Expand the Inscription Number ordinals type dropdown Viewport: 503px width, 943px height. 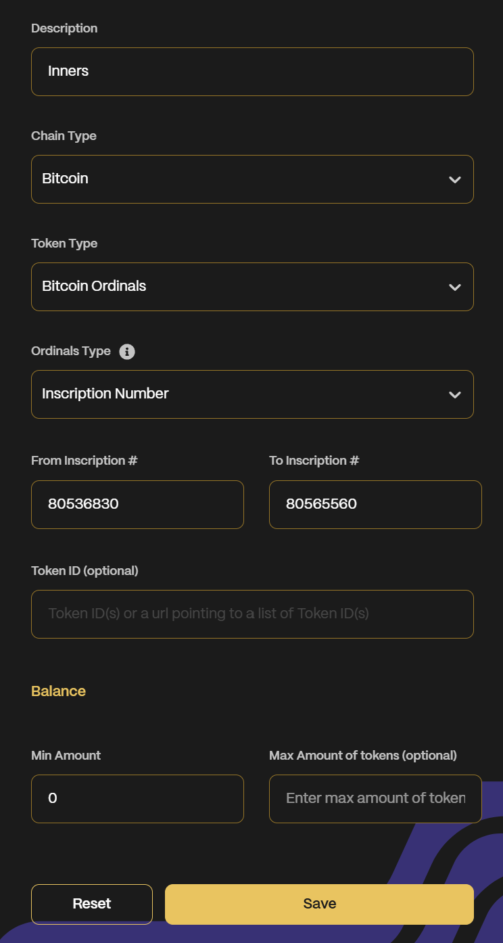point(252,394)
